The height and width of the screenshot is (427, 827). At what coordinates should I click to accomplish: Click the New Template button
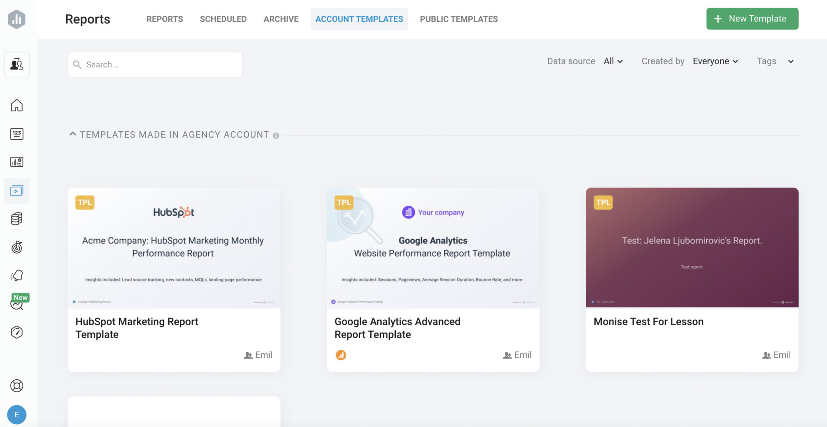tap(752, 19)
